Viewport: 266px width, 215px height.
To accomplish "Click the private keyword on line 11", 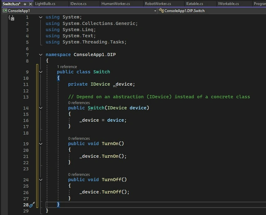I will [x=78, y=84].
